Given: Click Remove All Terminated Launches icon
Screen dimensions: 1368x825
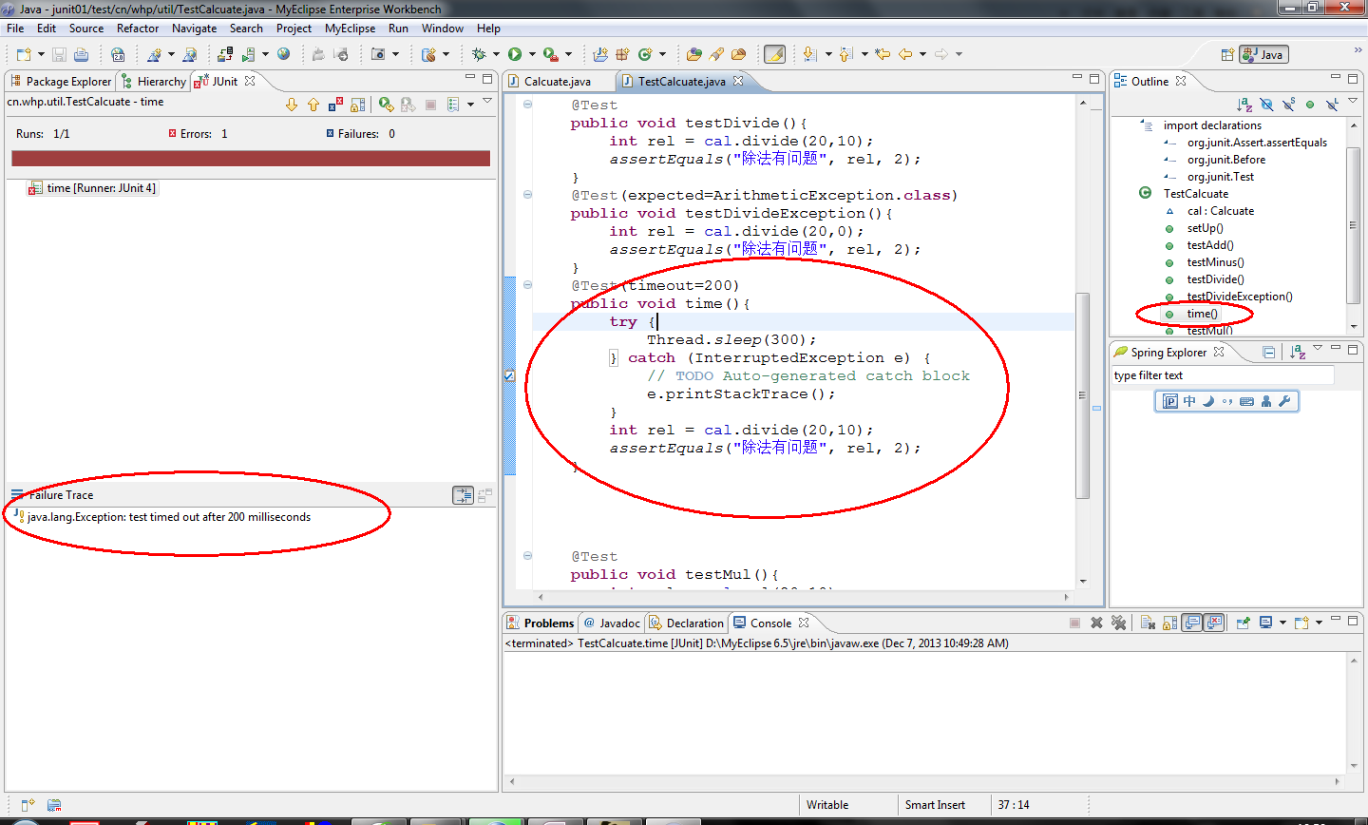Looking at the screenshot, I should [1118, 623].
